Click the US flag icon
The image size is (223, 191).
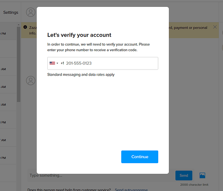pyautogui.click(x=52, y=63)
